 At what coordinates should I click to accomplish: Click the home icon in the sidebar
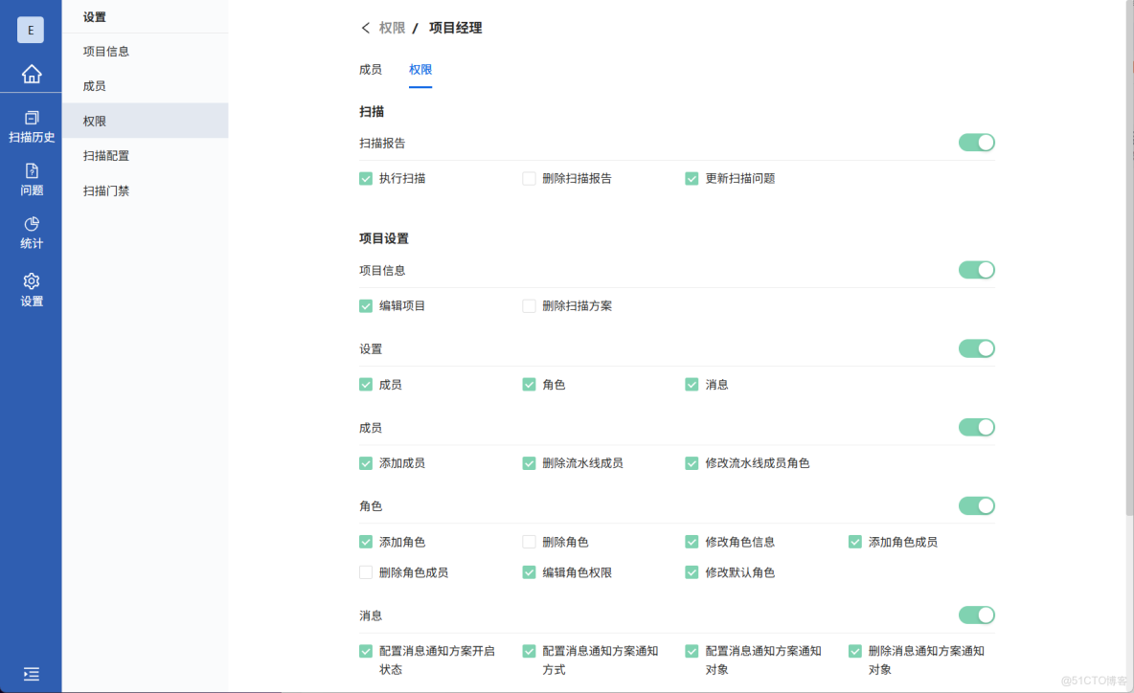pyautogui.click(x=32, y=74)
